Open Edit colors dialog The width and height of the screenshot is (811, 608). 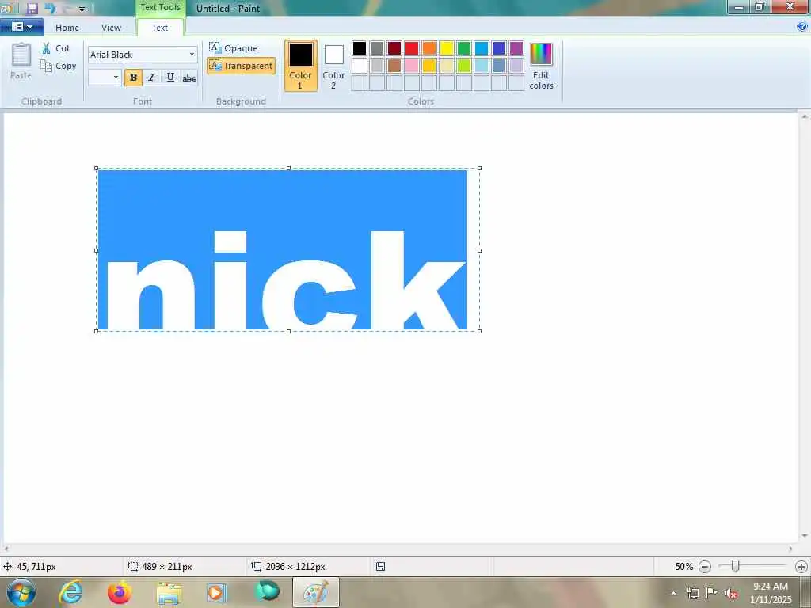click(x=541, y=66)
